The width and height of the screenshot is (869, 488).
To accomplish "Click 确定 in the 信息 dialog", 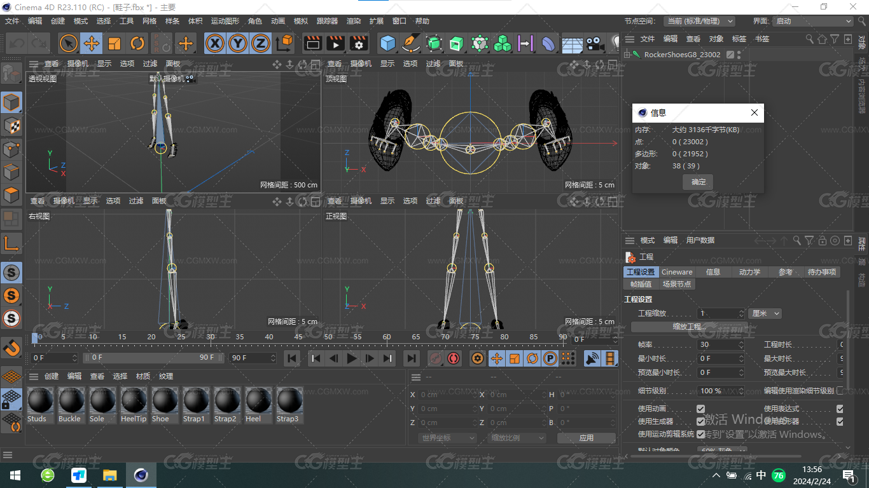I will 698,182.
